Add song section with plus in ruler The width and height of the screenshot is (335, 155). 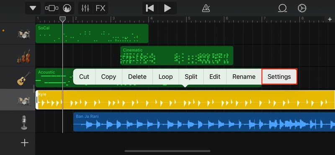coord(330,19)
